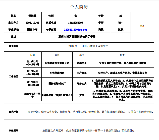The width and height of the screenshot is (159, 140).
Task: Select the 教育经历 section label
Action: pyautogui.click(x=14, y=46)
